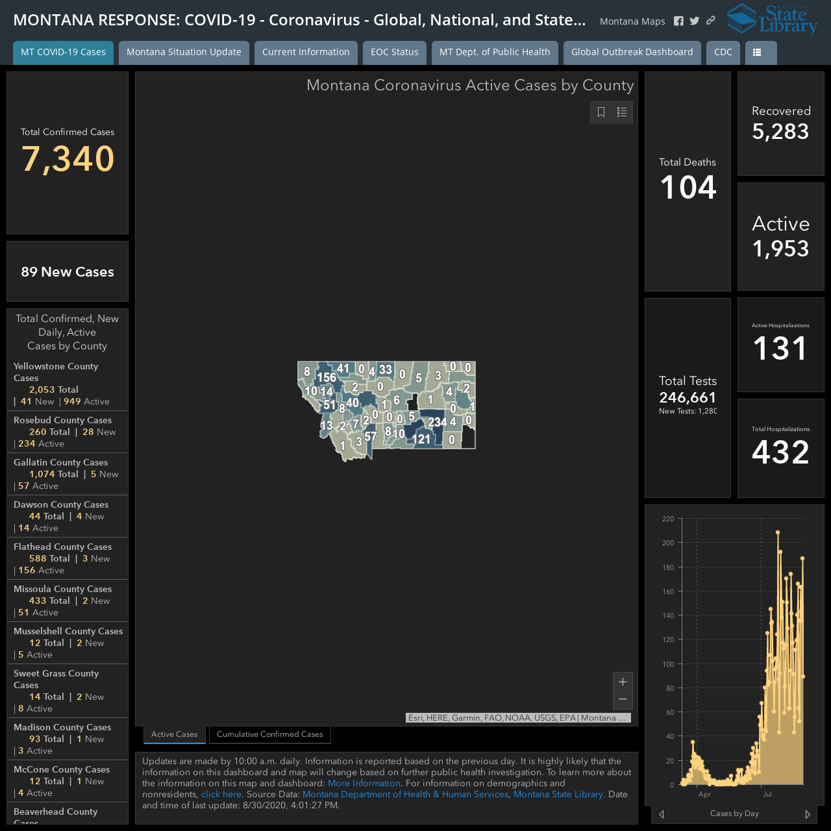Open the tab list overflow menu
Screen dimensions: 831x831
[761, 53]
